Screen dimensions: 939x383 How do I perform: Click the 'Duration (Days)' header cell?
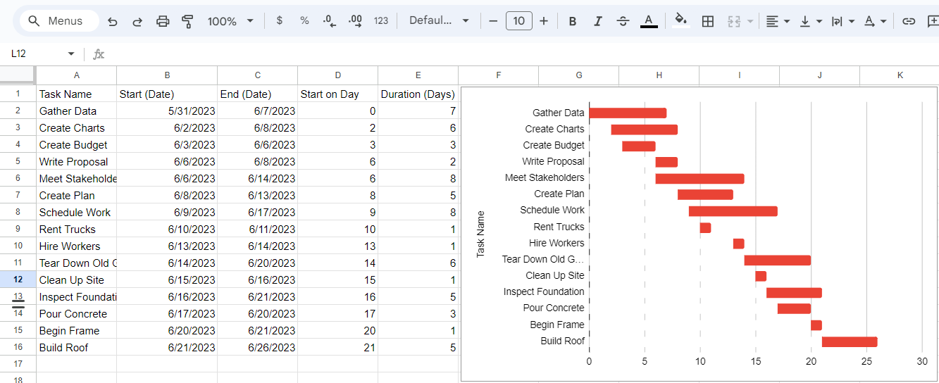418,94
